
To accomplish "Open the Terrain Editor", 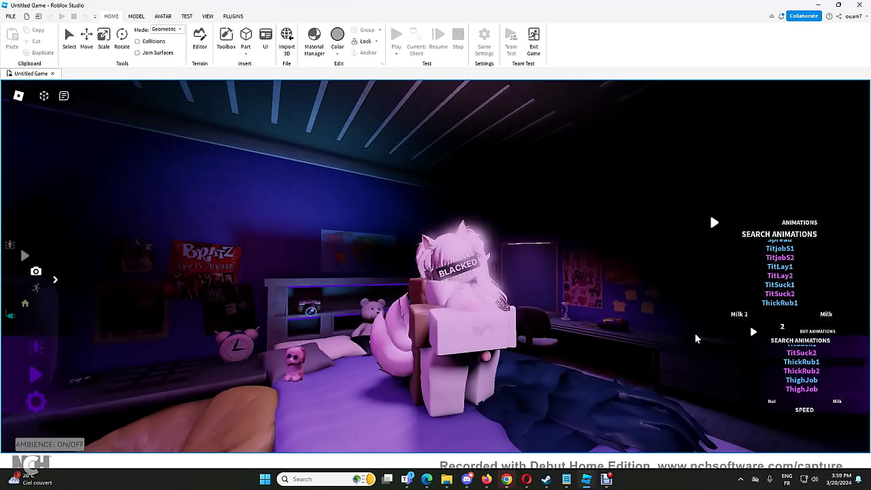I will pos(199,39).
